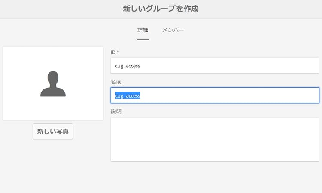This screenshot has width=322, height=193.
Task: Click the blank right end of the 名前 field
Action: click(301, 95)
